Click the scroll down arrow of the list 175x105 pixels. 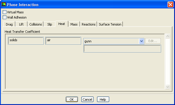pos(168,87)
